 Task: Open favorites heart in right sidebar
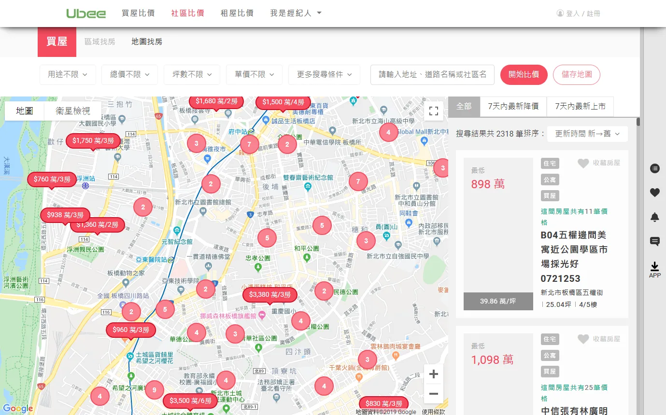(x=655, y=193)
